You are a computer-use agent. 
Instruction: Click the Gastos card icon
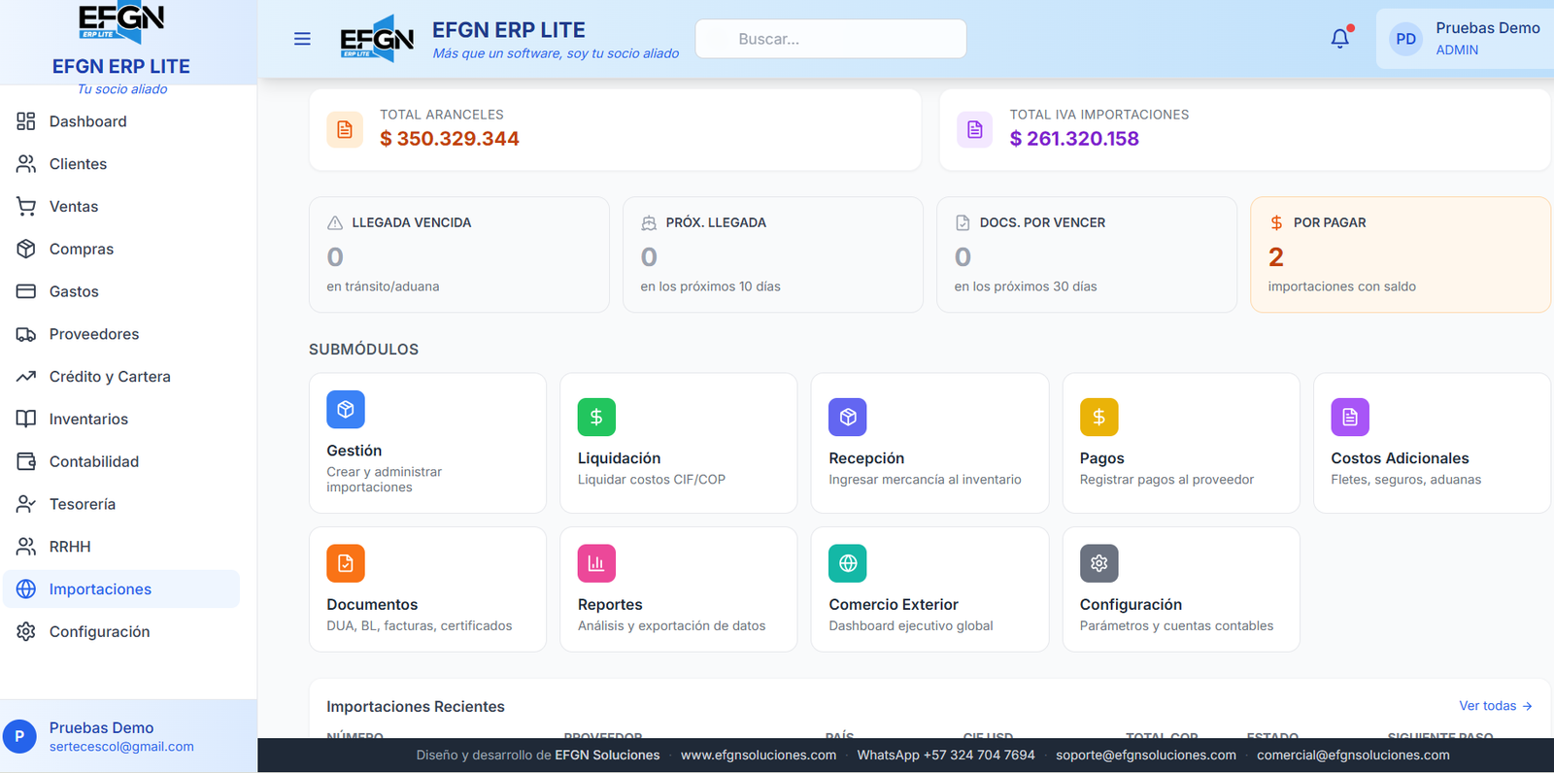coord(26,291)
